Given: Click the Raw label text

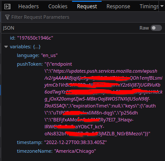Looking at the screenshot, I should 144,28.
